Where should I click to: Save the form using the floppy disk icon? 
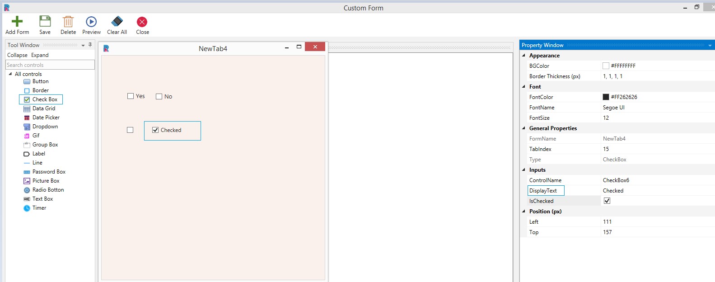coord(45,22)
